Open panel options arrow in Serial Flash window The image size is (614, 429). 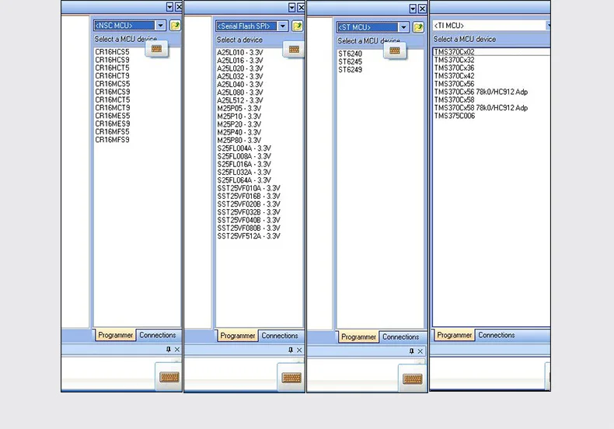pyautogui.click(x=291, y=8)
